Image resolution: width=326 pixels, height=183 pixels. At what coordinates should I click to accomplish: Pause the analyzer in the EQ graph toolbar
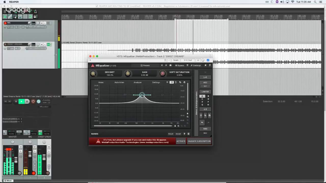(x=167, y=82)
